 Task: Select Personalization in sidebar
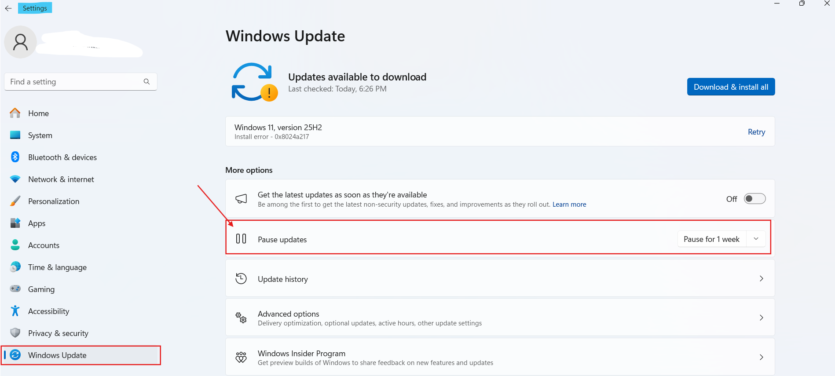54,201
